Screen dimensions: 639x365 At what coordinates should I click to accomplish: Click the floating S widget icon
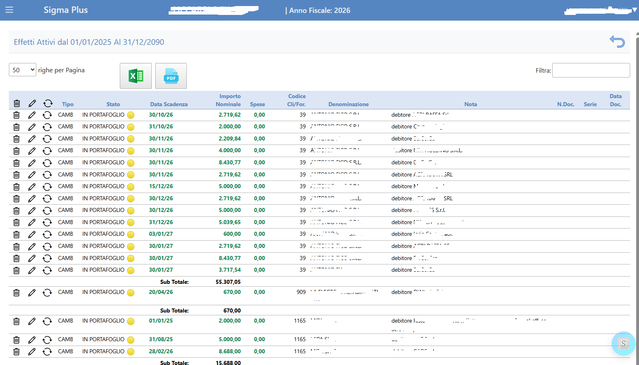click(x=623, y=344)
